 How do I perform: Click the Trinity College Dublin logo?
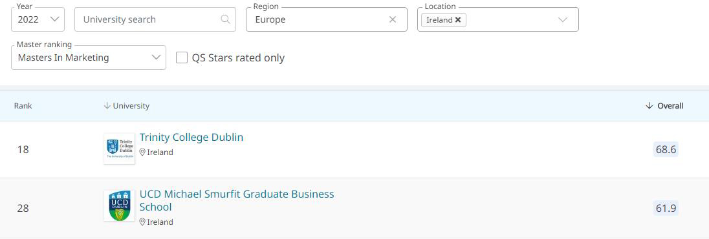(x=120, y=149)
